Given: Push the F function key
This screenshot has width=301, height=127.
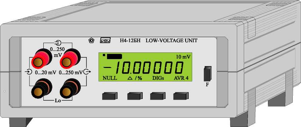Looking at the screenshot, I should pos(207,74).
